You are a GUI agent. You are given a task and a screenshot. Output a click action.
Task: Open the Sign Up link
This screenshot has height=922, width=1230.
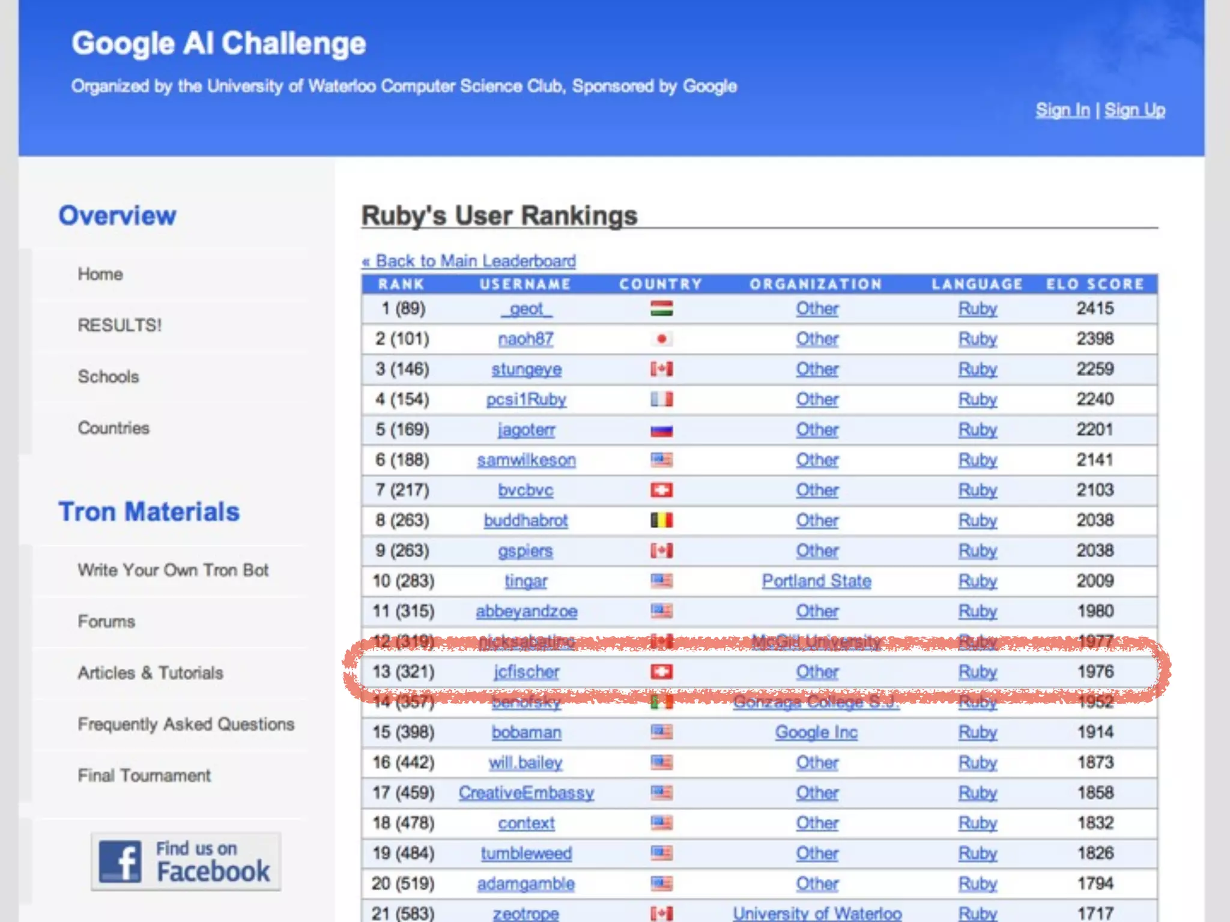click(x=1135, y=110)
